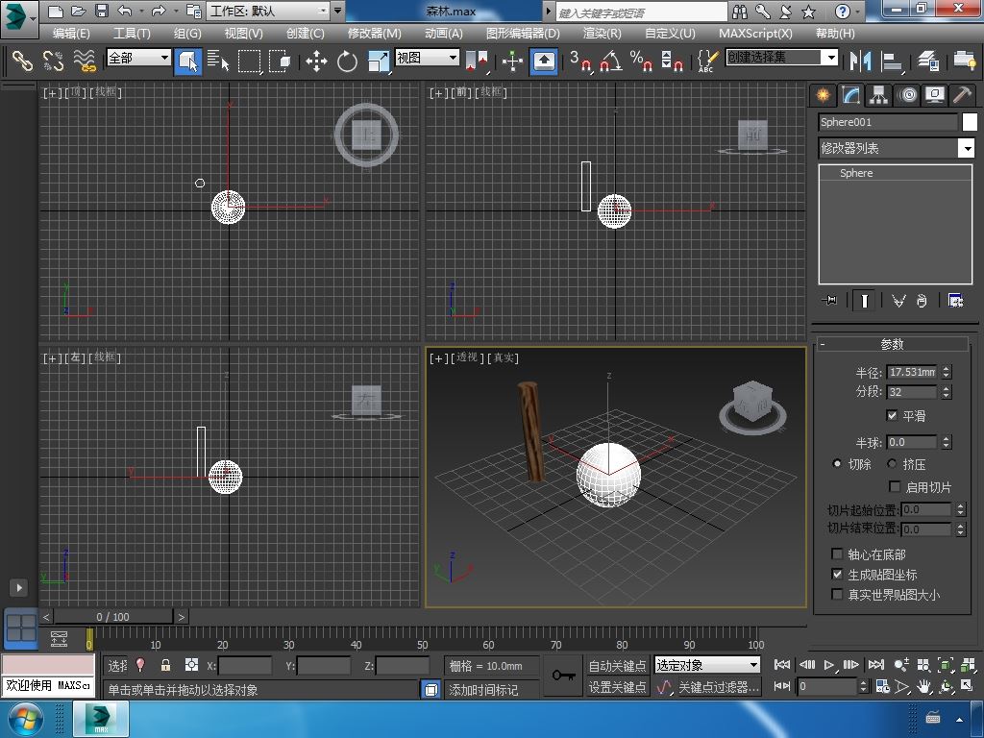Click the Pan View hand icon
Screen dimensions: 984x738
click(923, 686)
